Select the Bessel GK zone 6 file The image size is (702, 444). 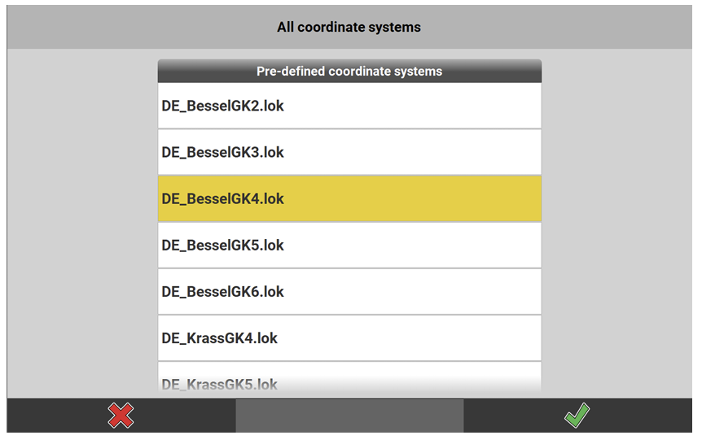(x=349, y=291)
